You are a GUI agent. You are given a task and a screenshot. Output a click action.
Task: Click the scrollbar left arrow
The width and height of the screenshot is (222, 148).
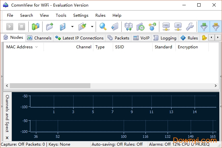[7, 86]
